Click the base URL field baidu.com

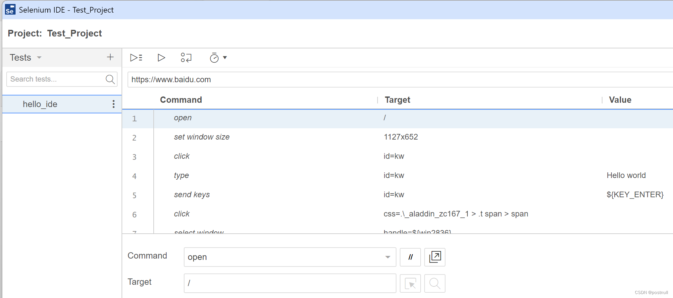click(x=400, y=80)
